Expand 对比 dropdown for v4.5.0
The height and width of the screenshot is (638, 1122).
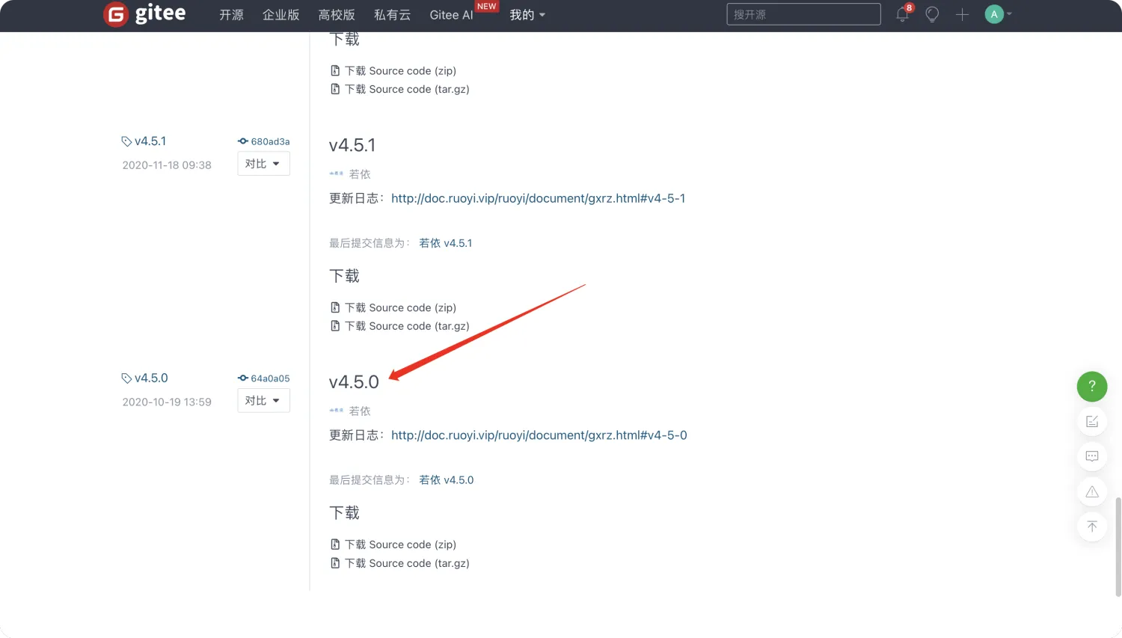point(263,401)
